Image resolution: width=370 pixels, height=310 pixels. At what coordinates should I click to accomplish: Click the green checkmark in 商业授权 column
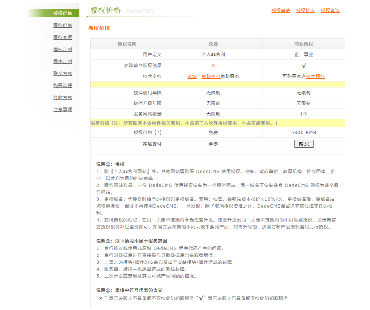coord(304,65)
